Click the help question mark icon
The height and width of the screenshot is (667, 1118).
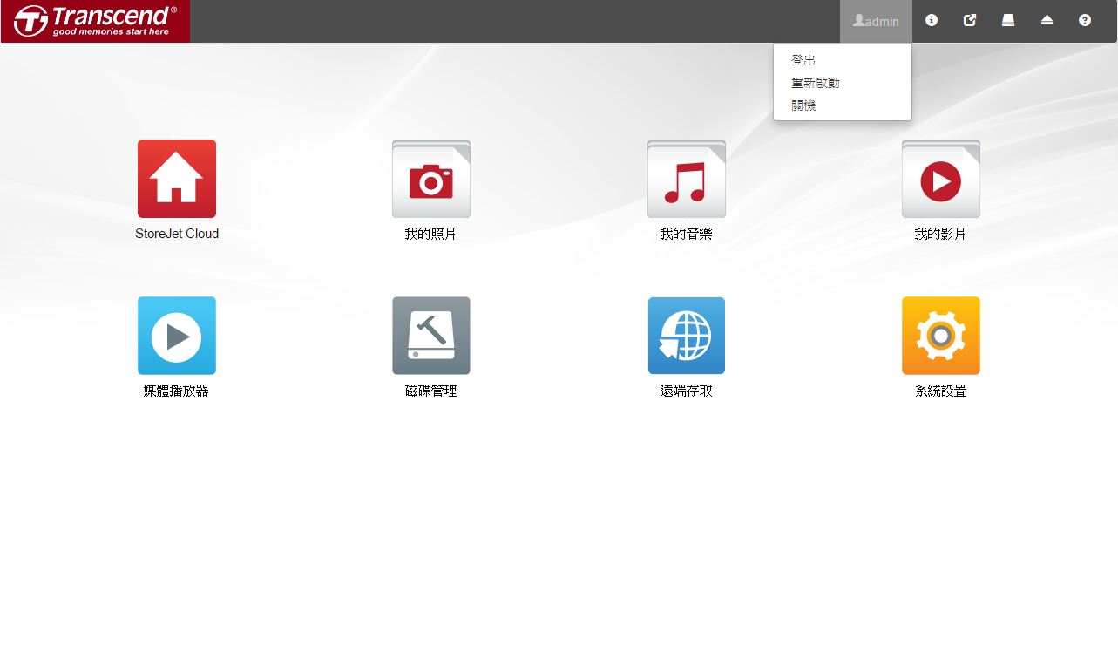[1085, 20]
